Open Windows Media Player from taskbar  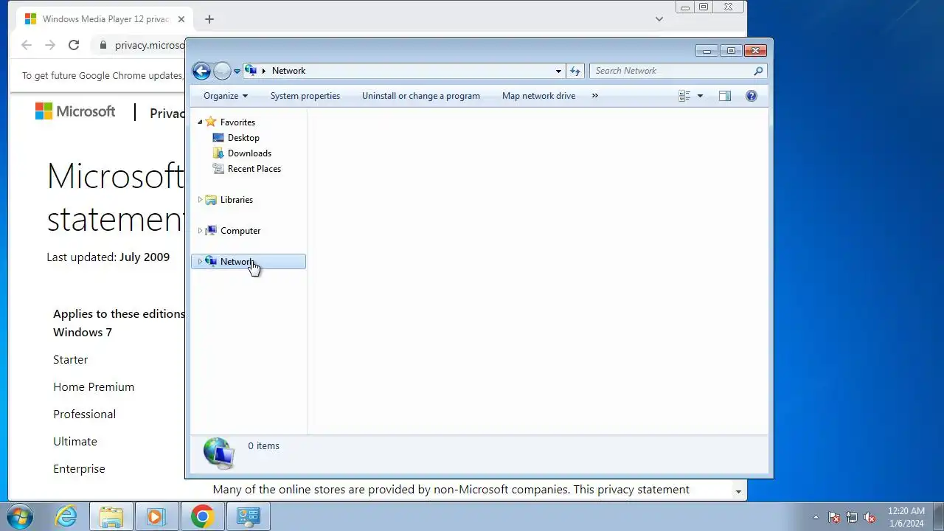click(156, 516)
